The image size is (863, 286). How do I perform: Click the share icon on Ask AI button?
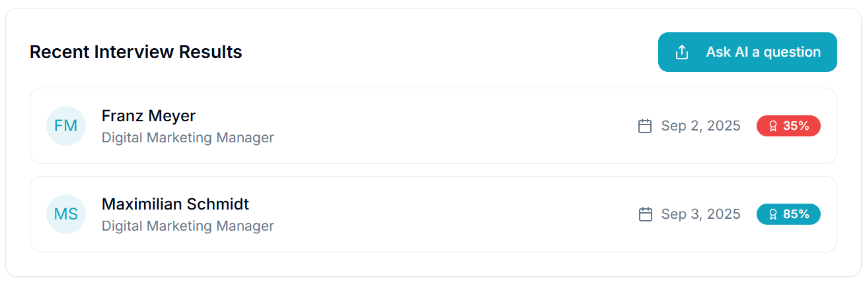pyautogui.click(x=682, y=52)
